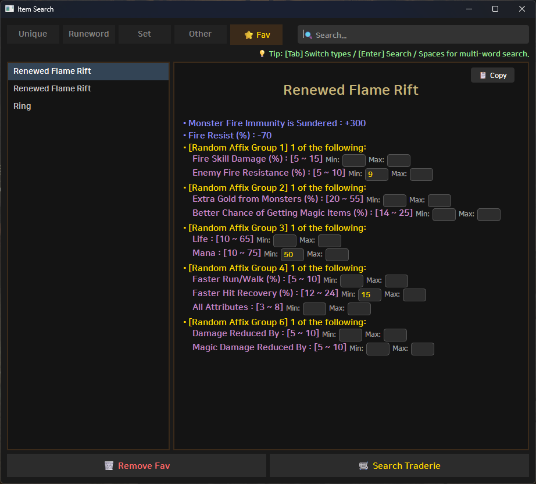Click Enemy Fire Resistance Max field
Viewport: 536px width, 484px height.
pyautogui.click(x=421, y=174)
